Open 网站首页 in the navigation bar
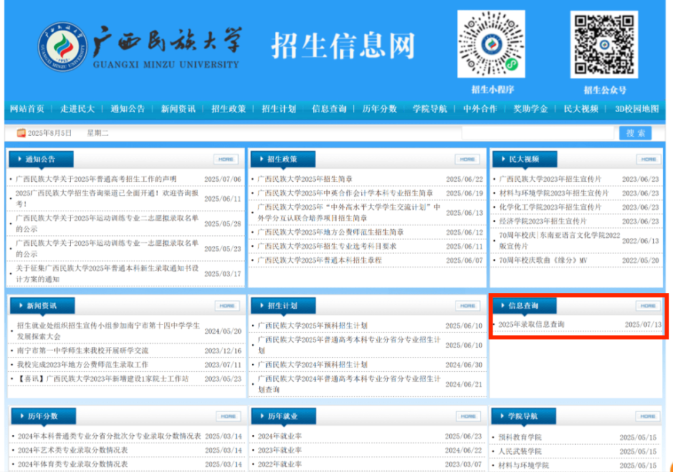The image size is (673, 472). [27, 109]
